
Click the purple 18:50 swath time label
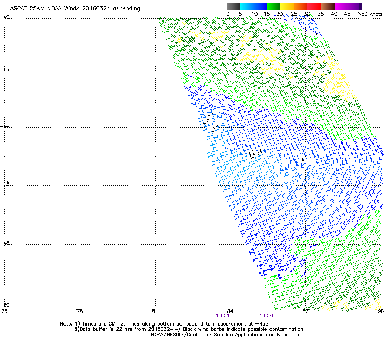266,316
